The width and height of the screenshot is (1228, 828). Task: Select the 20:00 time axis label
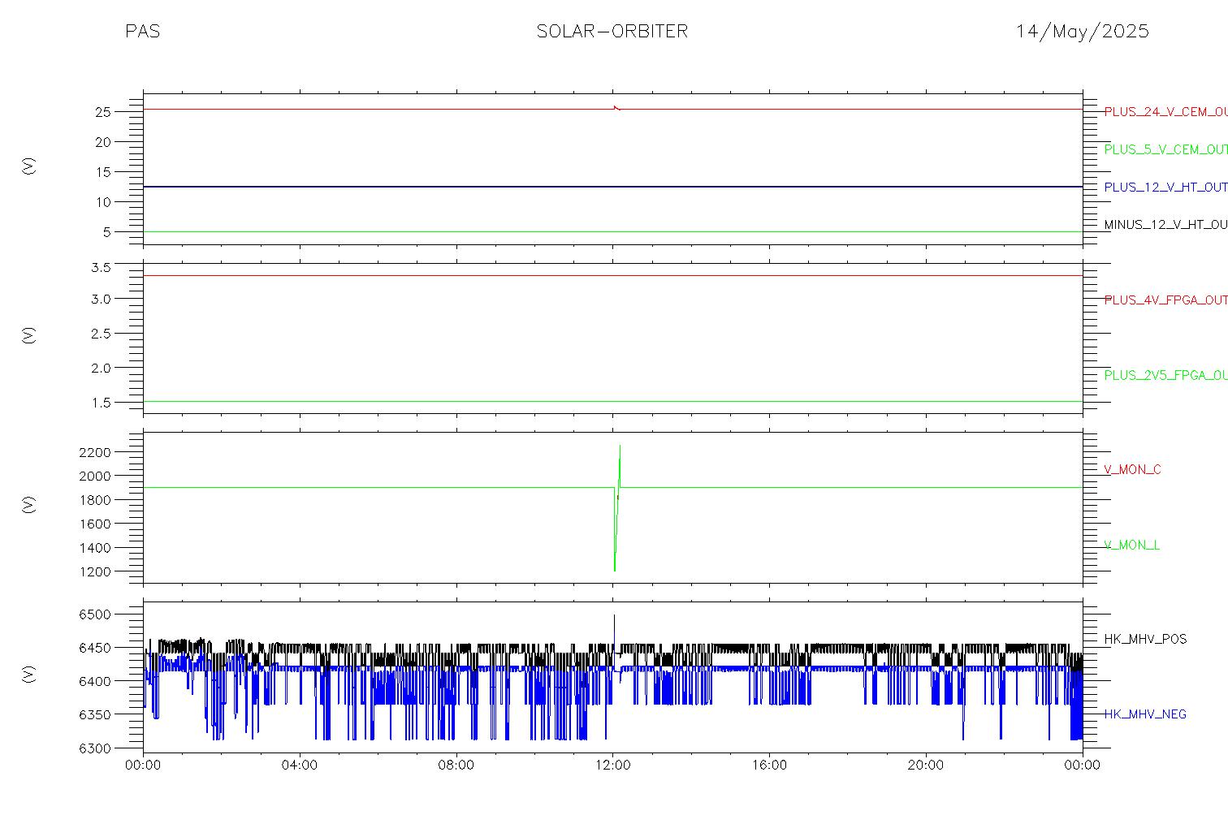(926, 765)
